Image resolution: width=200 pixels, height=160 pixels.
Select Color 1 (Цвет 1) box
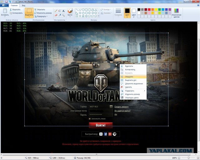127,13
